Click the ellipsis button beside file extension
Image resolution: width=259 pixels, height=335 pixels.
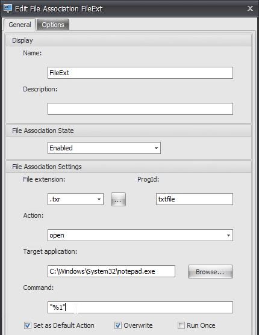[x=118, y=199]
